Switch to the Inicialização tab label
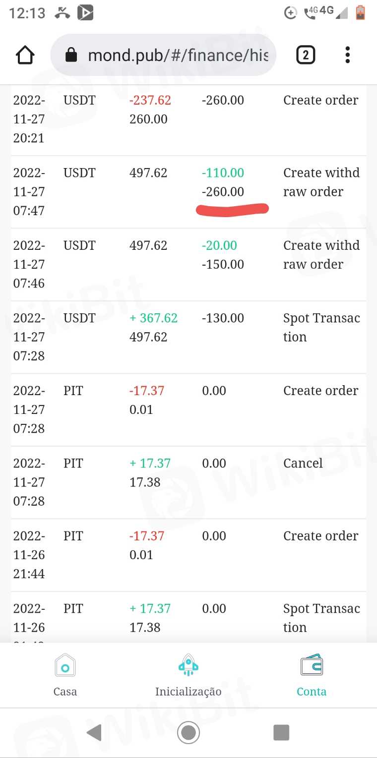Image resolution: width=377 pixels, height=758 pixels. (188, 692)
